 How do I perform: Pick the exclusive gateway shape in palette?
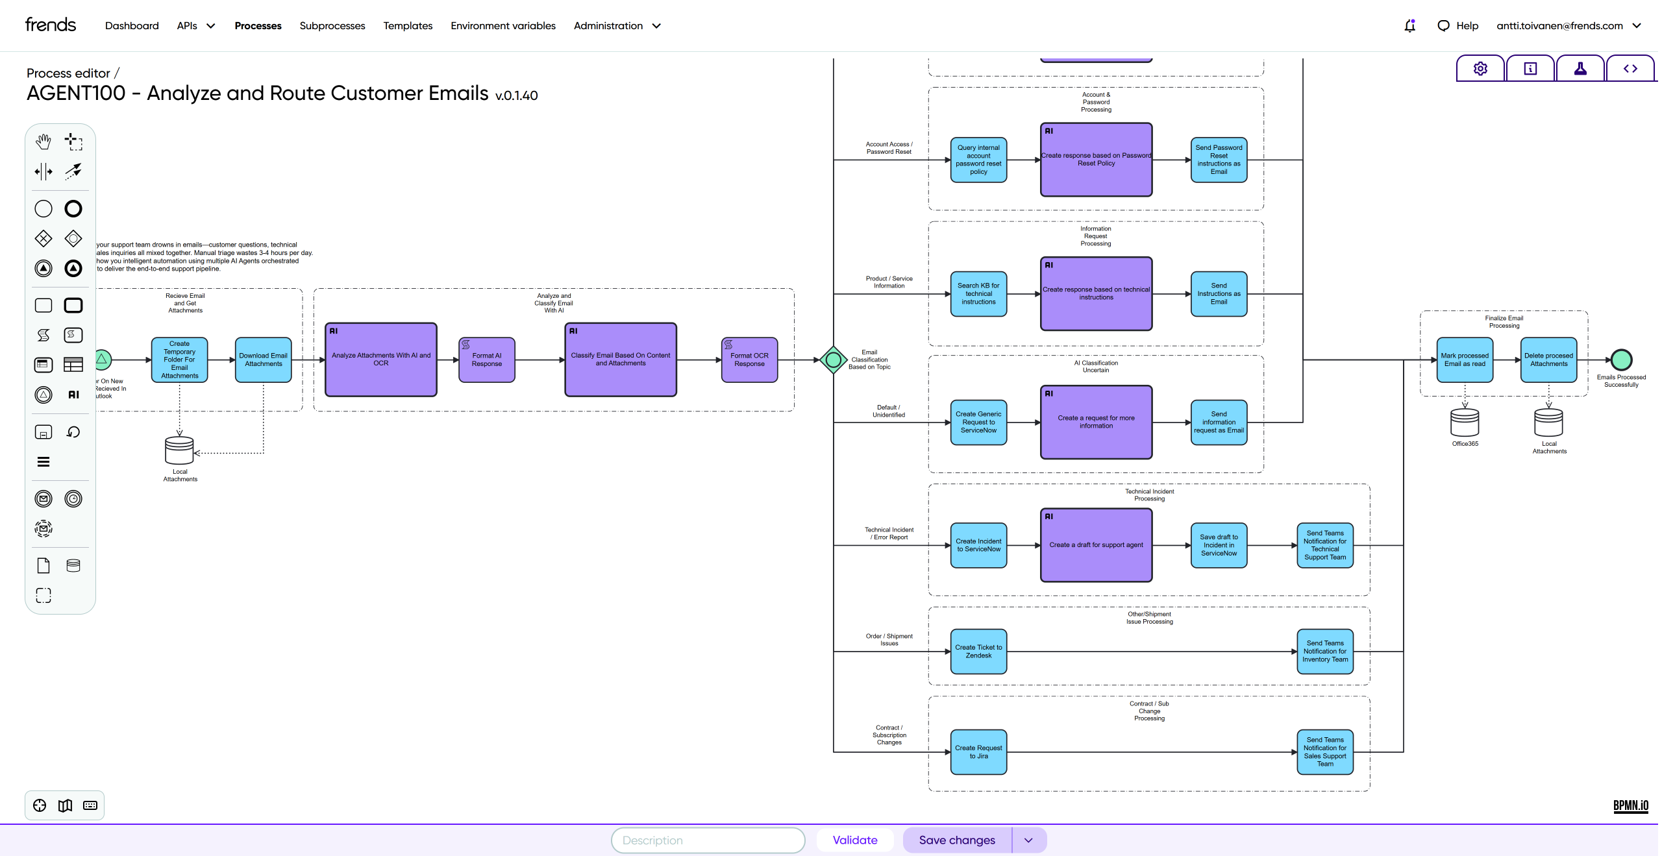click(43, 239)
